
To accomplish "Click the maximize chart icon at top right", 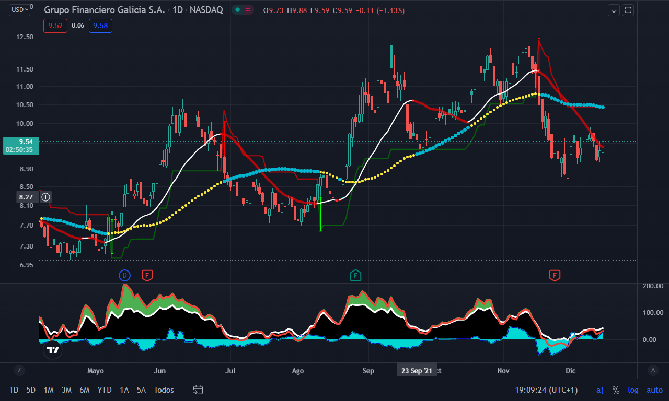I will coord(628,10).
